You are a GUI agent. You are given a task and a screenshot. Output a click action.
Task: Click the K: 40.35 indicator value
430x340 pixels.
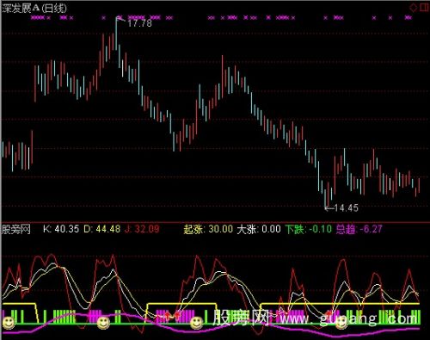[61, 229]
